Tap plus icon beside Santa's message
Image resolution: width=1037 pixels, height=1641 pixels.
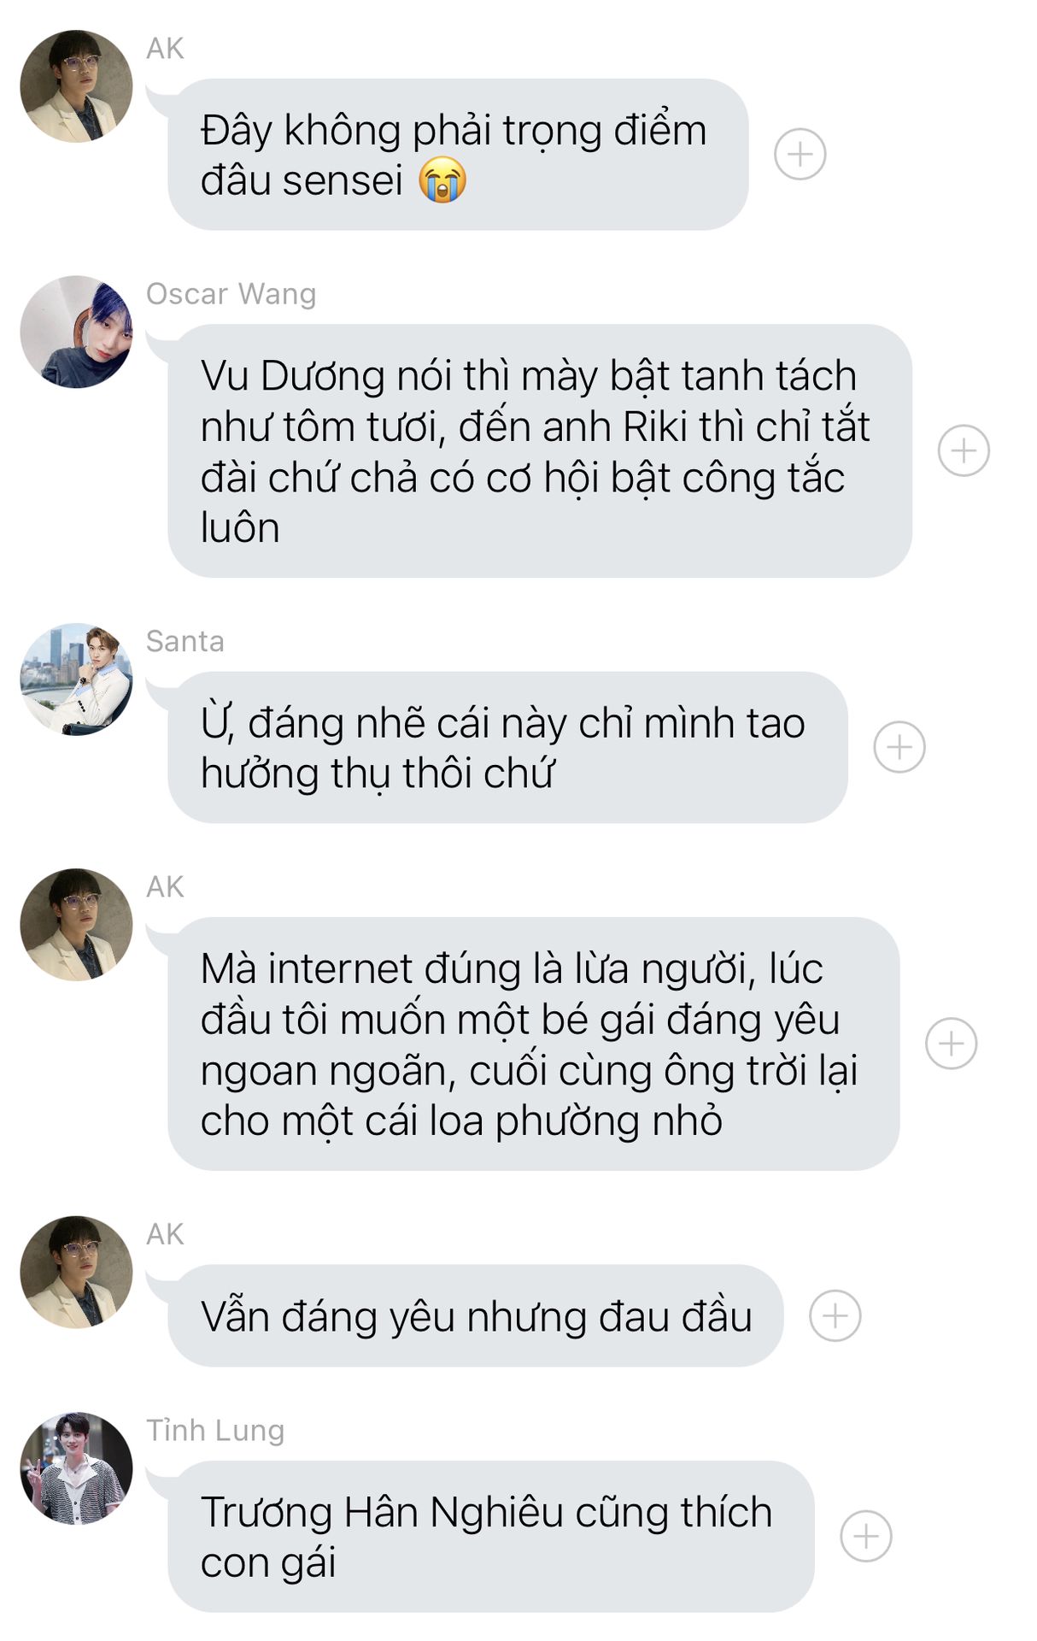(899, 747)
